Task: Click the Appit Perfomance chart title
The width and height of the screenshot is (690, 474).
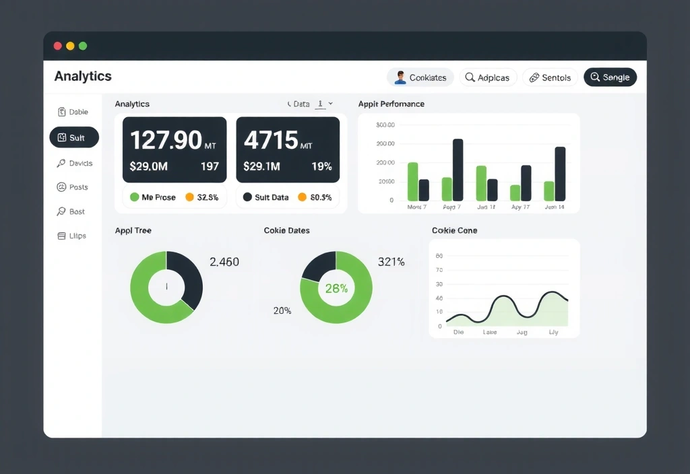Action: 391,104
